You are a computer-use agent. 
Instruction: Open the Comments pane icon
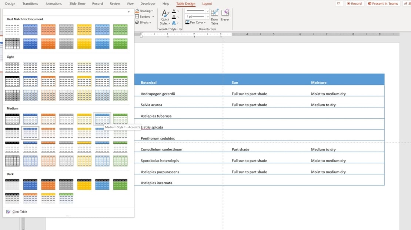click(x=338, y=4)
